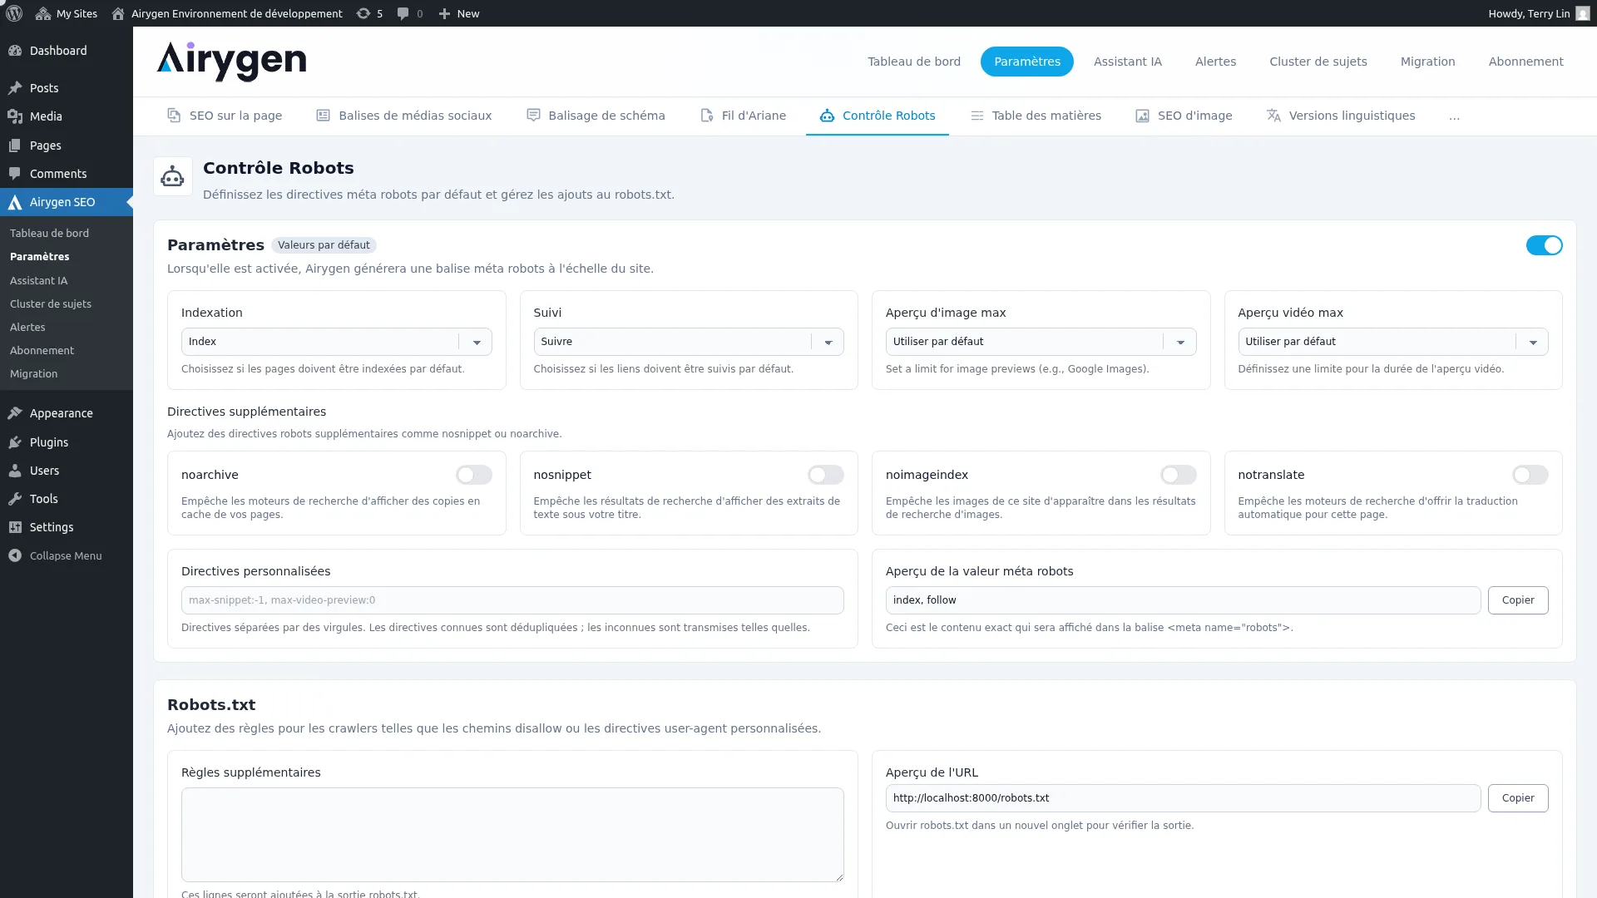Open the Abonnement top tab
The width and height of the screenshot is (1597, 898).
pyautogui.click(x=1526, y=62)
